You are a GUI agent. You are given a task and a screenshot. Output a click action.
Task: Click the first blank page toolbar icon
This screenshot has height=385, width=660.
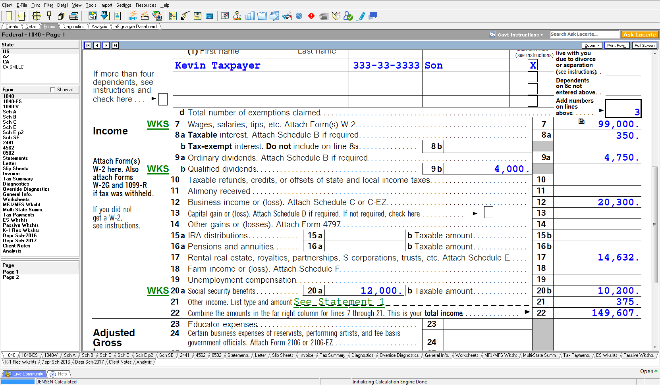[x=9, y=16]
